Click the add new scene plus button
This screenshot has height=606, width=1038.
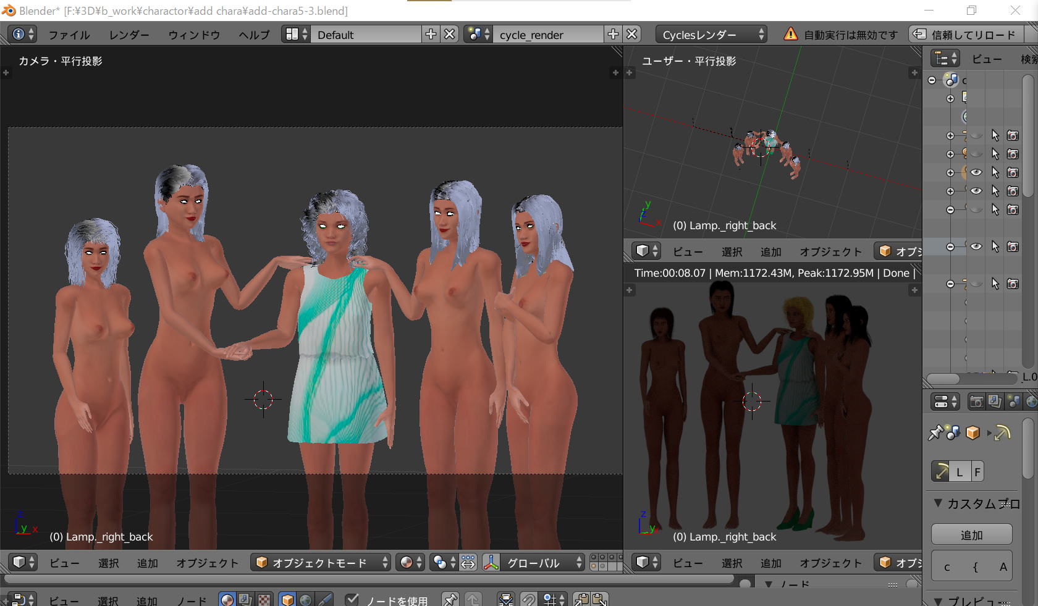tap(613, 35)
